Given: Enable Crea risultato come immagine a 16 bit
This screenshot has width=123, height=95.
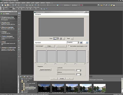Looking at the screenshot, I should pyautogui.click(x=69, y=46).
